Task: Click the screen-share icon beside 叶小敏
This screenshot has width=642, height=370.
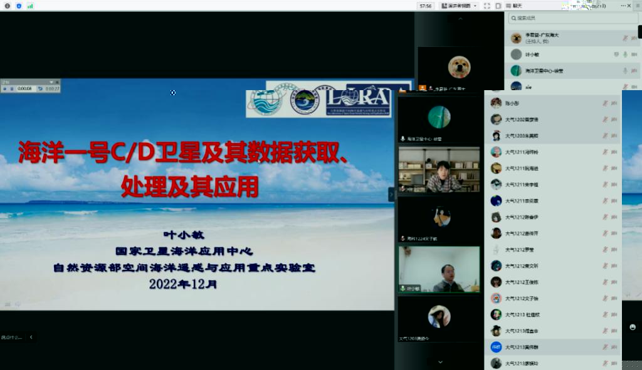Action: coord(616,54)
